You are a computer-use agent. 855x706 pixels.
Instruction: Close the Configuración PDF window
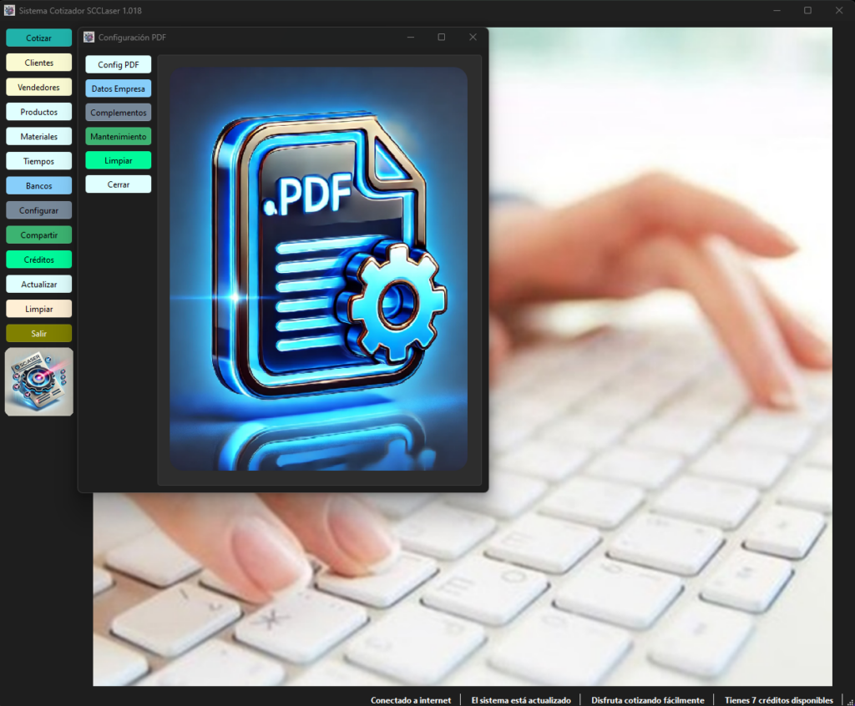473,37
